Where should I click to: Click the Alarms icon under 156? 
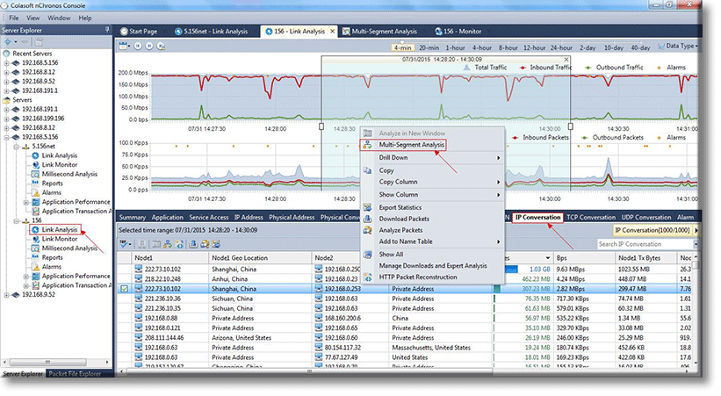35,267
